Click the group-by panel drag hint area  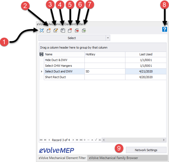102,47
